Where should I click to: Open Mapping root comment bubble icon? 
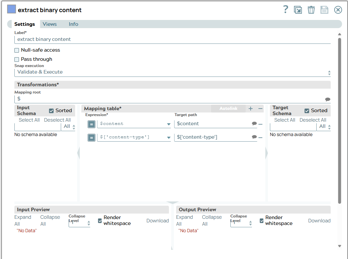coord(328,99)
